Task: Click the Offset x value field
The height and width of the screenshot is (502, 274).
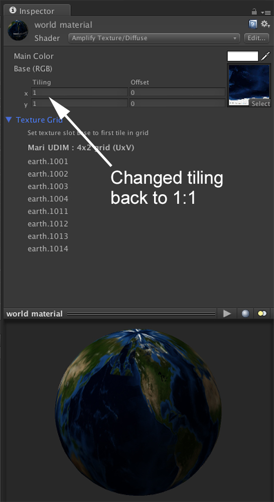Action: [177, 92]
